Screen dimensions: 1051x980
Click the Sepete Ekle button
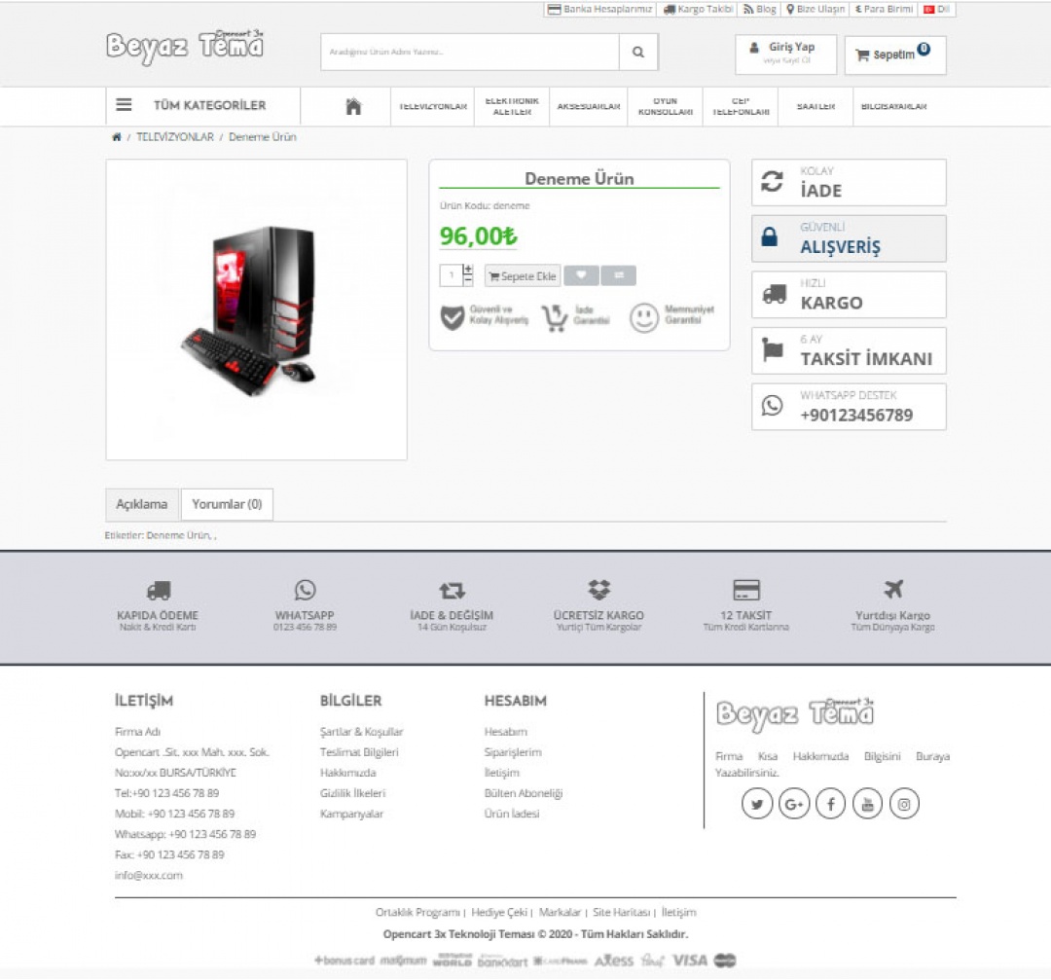point(523,276)
